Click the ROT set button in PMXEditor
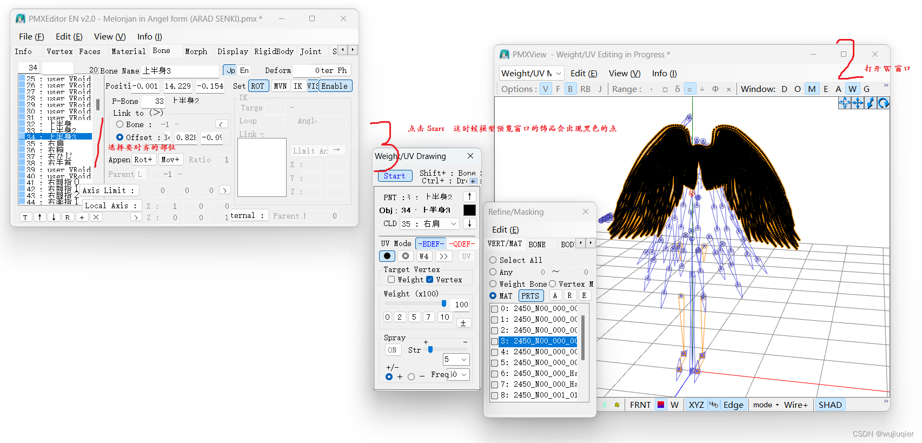922x443 pixels. (257, 86)
